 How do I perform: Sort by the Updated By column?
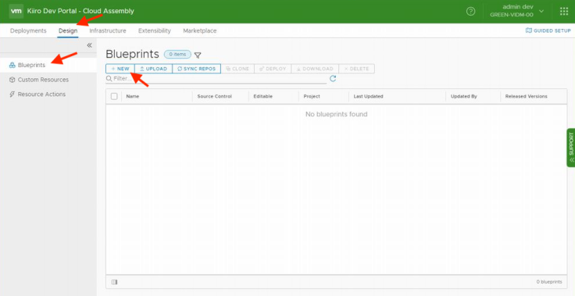464,96
